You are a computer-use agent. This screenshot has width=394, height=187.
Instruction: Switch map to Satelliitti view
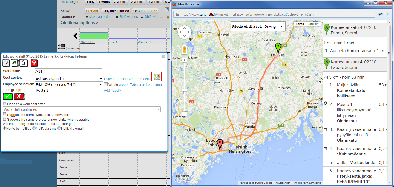point(313,24)
